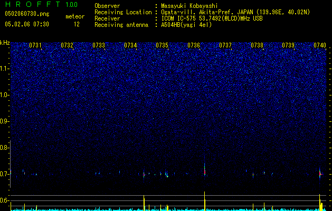Click the tall yellow intensity spike after 0736
The width and height of the screenshot is (332, 211).
point(205,201)
